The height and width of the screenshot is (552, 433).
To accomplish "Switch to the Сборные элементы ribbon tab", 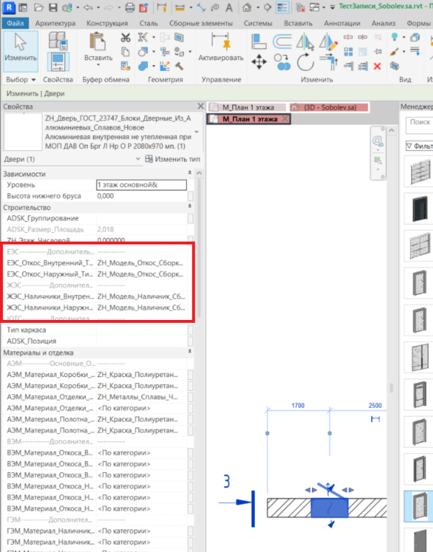I will 201,23.
